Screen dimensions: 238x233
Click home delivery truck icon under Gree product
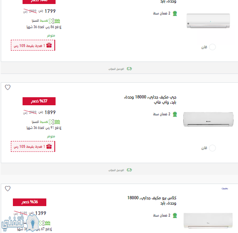129,170
